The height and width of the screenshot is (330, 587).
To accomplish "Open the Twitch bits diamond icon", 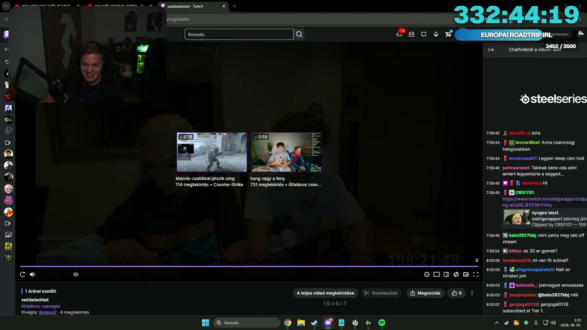I will pos(436,34).
